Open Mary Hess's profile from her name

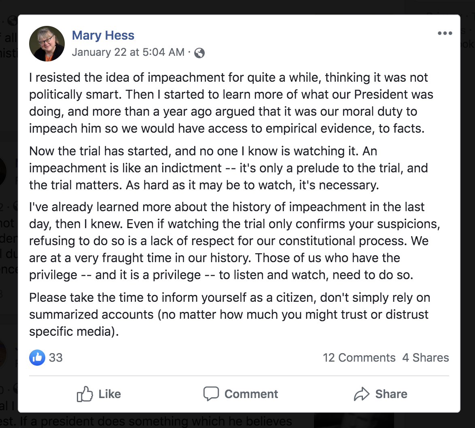[x=103, y=36]
